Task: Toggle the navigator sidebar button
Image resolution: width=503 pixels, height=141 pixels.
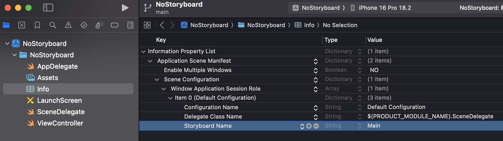Action: (x=48, y=7)
